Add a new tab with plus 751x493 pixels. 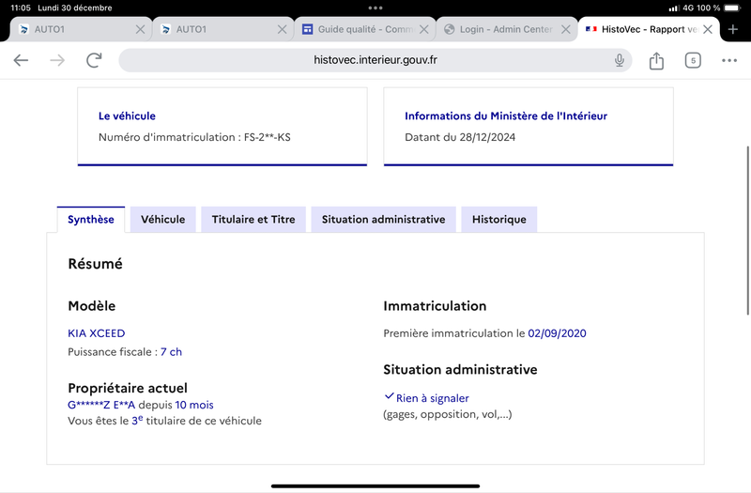tap(733, 30)
